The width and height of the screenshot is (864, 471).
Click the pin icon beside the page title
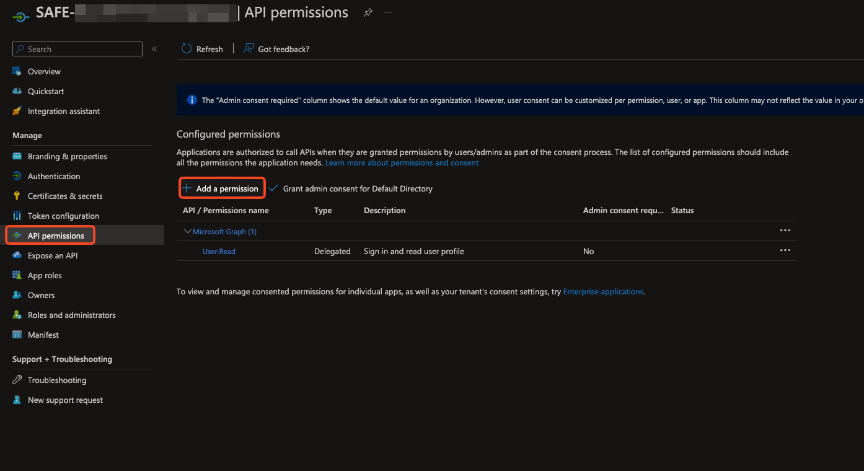pos(368,12)
